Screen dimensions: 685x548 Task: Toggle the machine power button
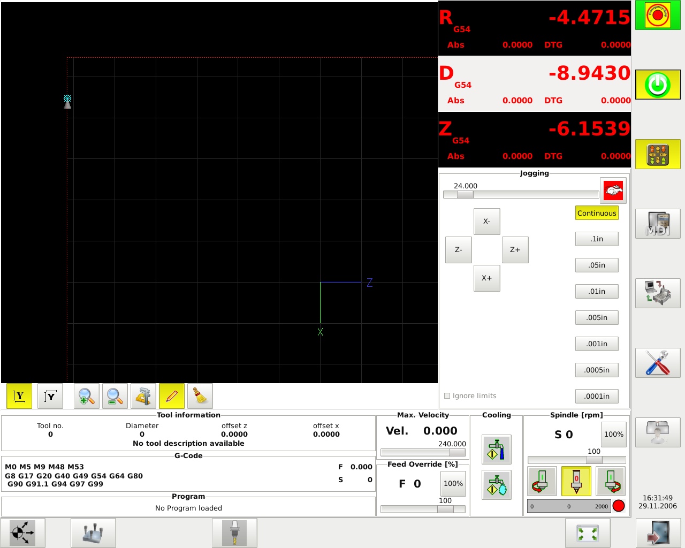[x=658, y=85]
